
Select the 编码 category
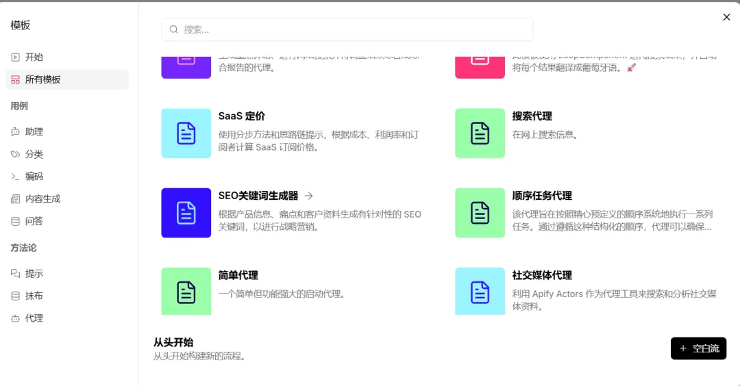point(34,177)
